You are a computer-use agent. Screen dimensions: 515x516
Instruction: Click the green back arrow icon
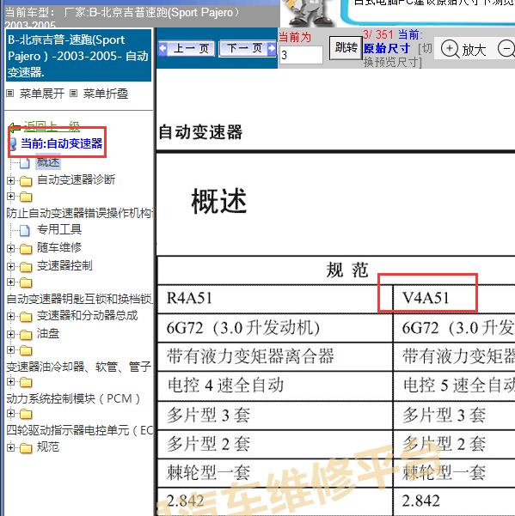coord(15,127)
